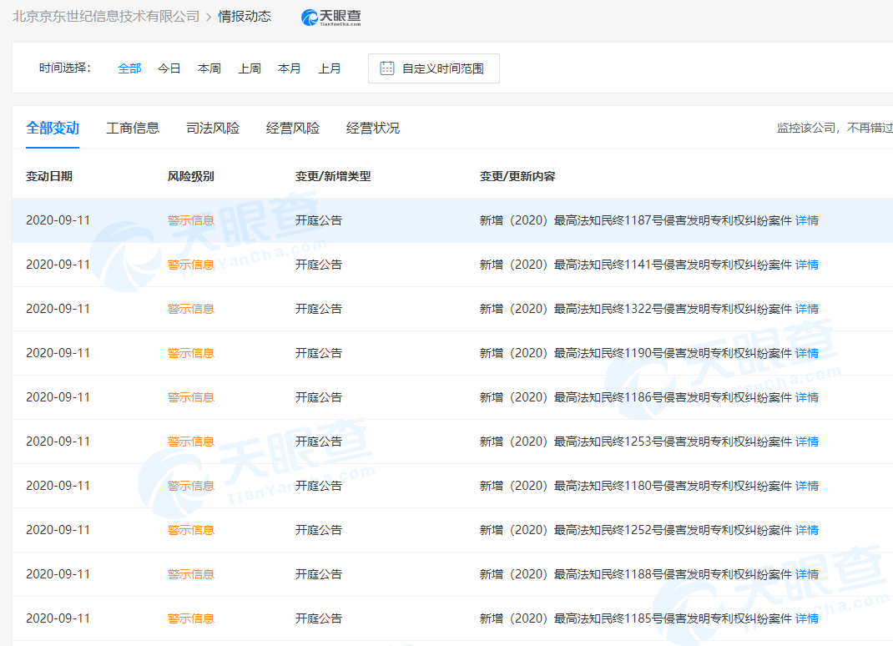
Task: Open 北京京东世纪信息技术有限公司 breadcrumb link
Action: tap(106, 17)
